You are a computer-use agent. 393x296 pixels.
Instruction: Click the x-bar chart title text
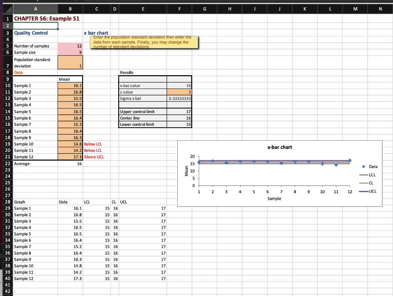[279, 147]
